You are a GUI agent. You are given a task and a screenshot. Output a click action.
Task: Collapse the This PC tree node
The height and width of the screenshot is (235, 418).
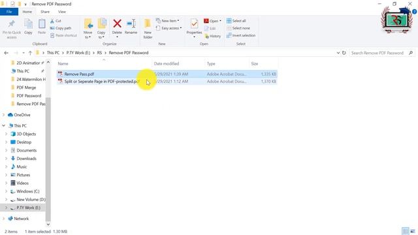[3, 125]
